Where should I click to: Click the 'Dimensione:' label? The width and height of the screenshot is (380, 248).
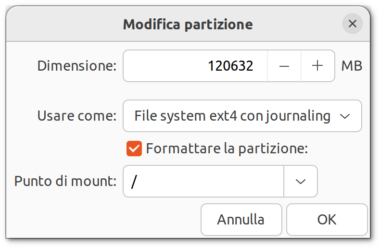pyautogui.click(x=77, y=66)
